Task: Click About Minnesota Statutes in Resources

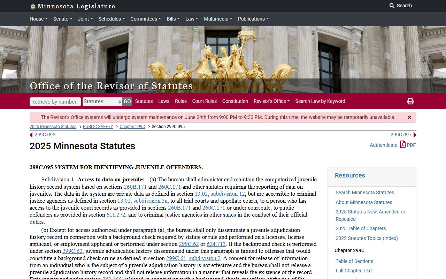Action: (x=364, y=202)
